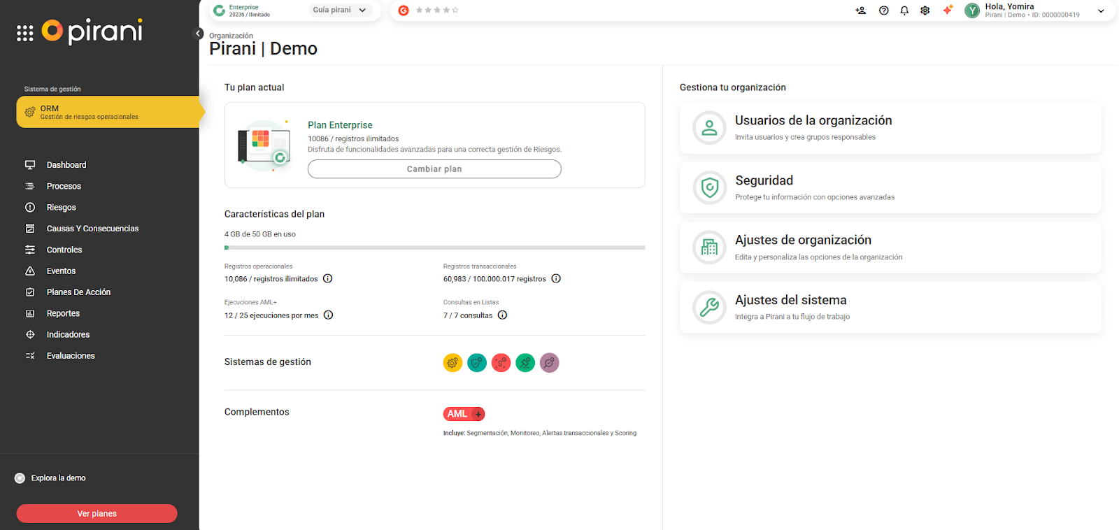Click the Dashboard monitor icon

(30, 165)
